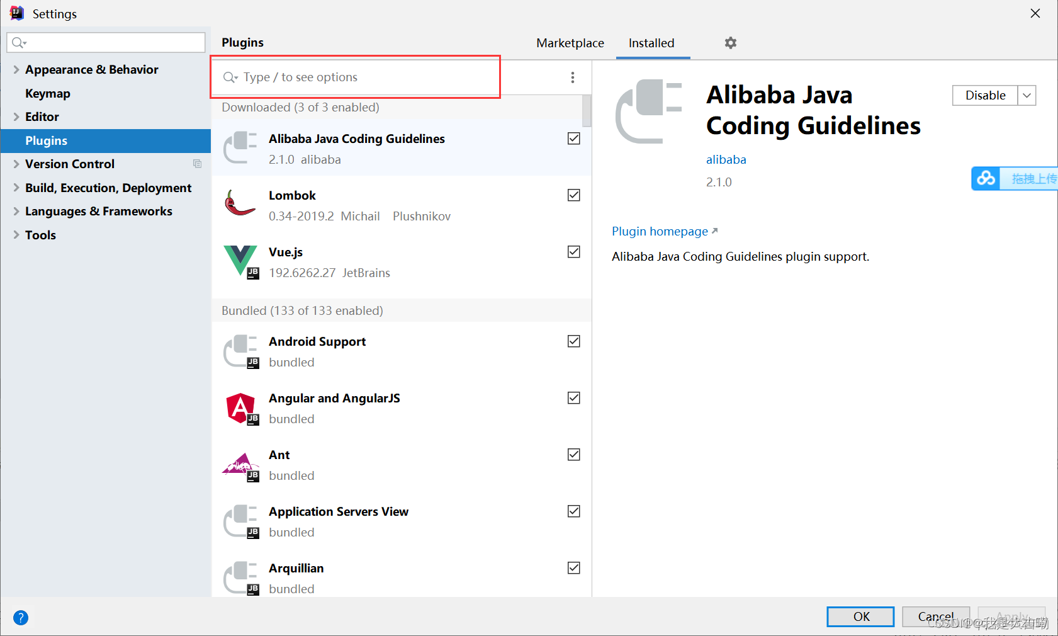Uncheck the Lombok plugin checkbox
1058x636 pixels.
tap(573, 195)
